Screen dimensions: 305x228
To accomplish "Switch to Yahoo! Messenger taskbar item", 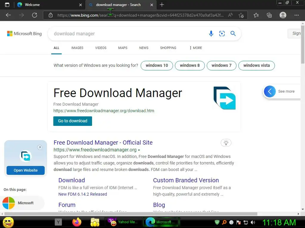I will coord(123,222).
